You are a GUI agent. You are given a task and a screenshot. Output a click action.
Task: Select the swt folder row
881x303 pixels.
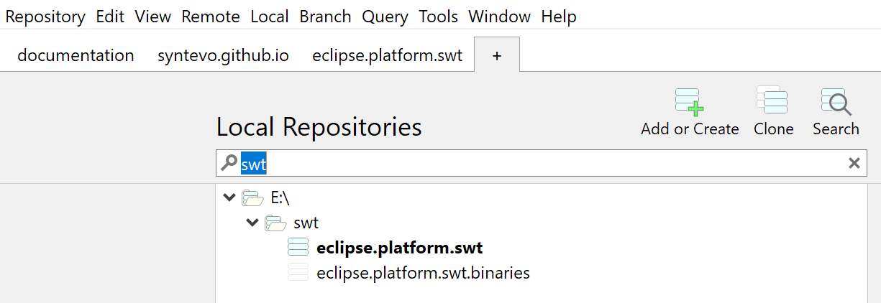coord(541,223)
